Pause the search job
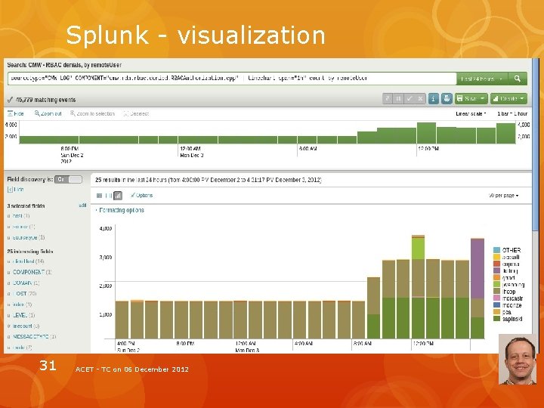This screenshot has height=408, width=544. (399, 99)
